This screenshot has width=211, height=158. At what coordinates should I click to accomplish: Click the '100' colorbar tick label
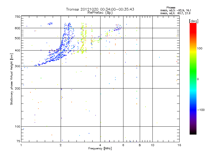tap(200, 48)
